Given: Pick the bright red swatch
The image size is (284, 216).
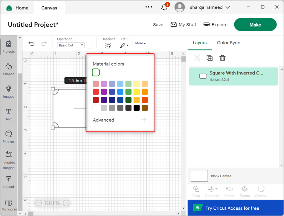Looking at the screenshot, I should pyautogui.click(x=96, y=92).
